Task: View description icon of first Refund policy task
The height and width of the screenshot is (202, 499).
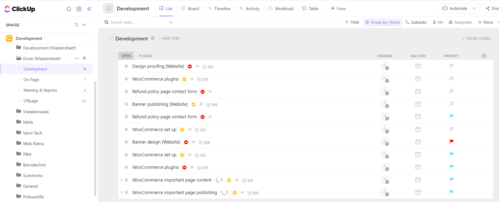Action: [x=210, y=91]
